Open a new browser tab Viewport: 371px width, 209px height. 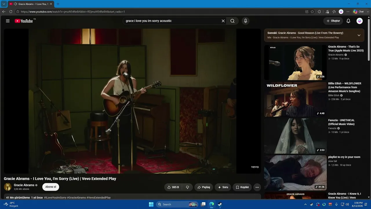click(58, 4)
